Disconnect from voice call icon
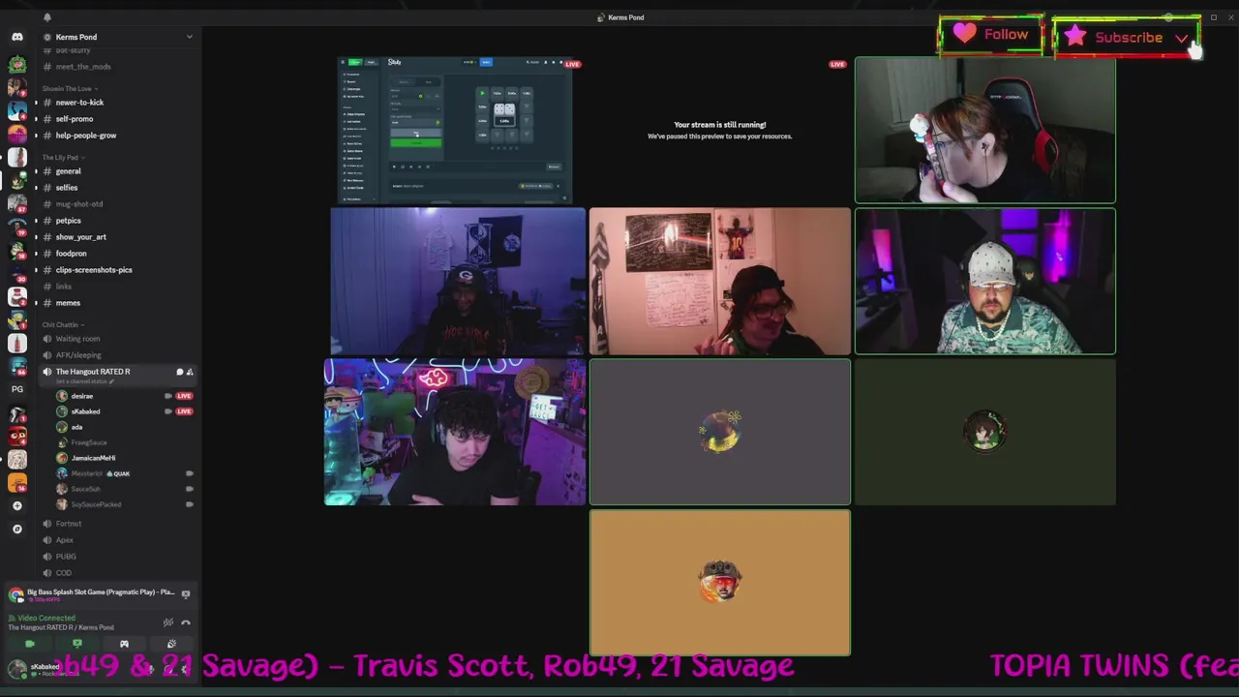Viewport: 1239px width, 697px height. (186, 622)
